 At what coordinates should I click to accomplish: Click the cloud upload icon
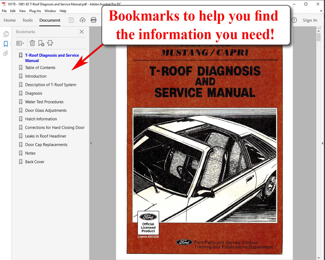tap(83, 20)
